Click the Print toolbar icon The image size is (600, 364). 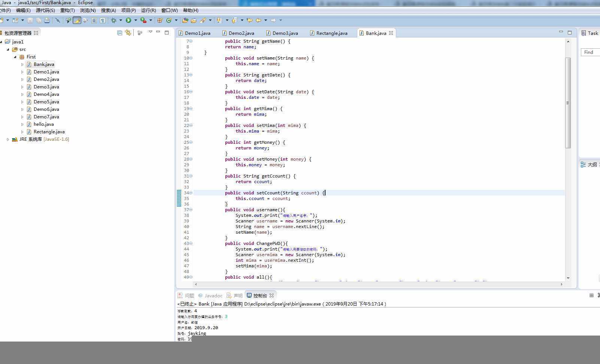pos(47,20)
